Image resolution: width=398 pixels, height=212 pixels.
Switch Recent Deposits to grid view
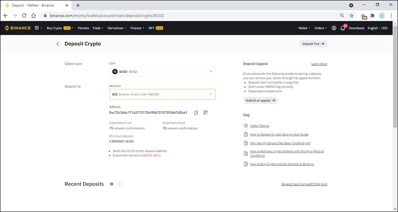click(x=112, y=184)
